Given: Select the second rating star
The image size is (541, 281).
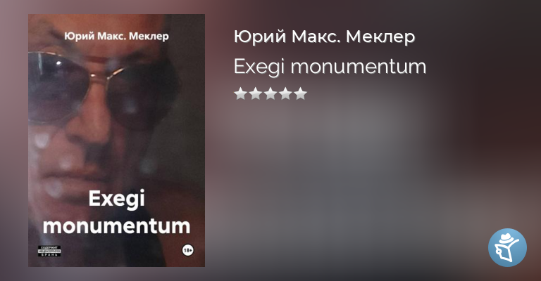Looking at the screenshot, I should (x=255, y=93).
